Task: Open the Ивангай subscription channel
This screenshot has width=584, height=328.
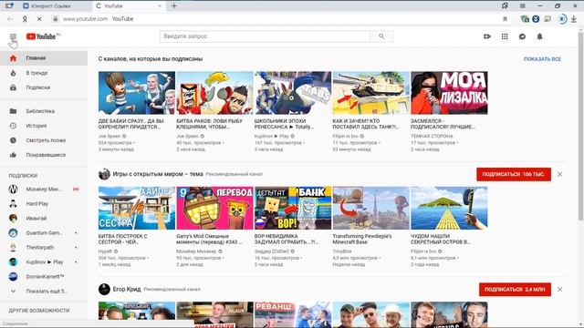Action: click(x=44, y=219)
